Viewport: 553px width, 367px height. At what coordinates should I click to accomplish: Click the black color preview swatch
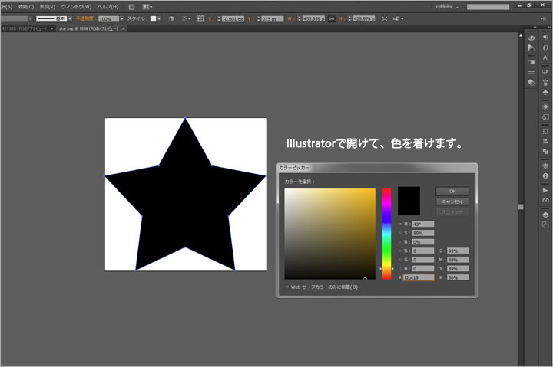(409, 201)
